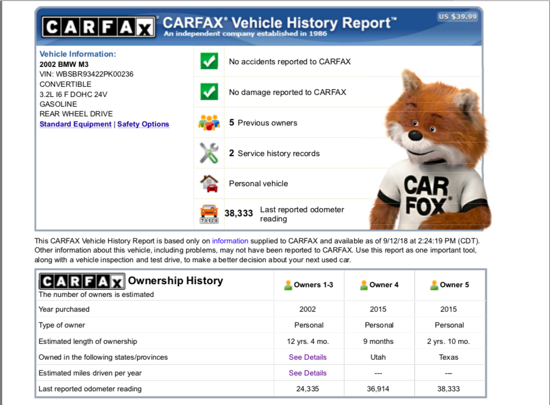
Task: Click the '3.2L I6 F DOHC 24V' engine text
Action: tap(74, 94)
